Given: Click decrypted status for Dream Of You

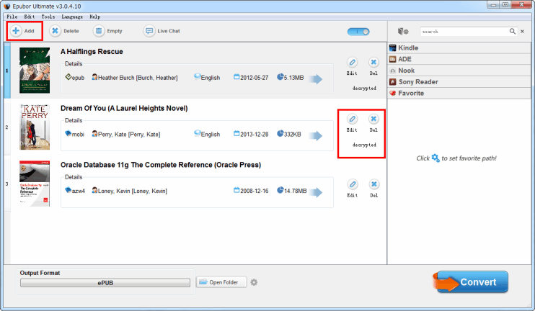Looking at the screenshot, I should point(364,145).
